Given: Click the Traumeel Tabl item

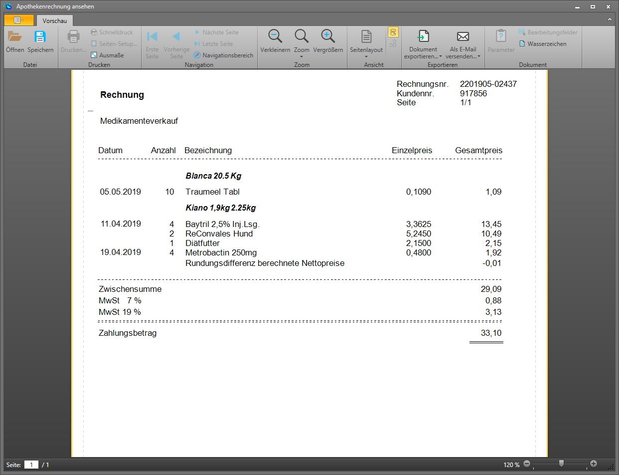Looking at the screenshot, I should pyautogui.click(x=213, y=192).
